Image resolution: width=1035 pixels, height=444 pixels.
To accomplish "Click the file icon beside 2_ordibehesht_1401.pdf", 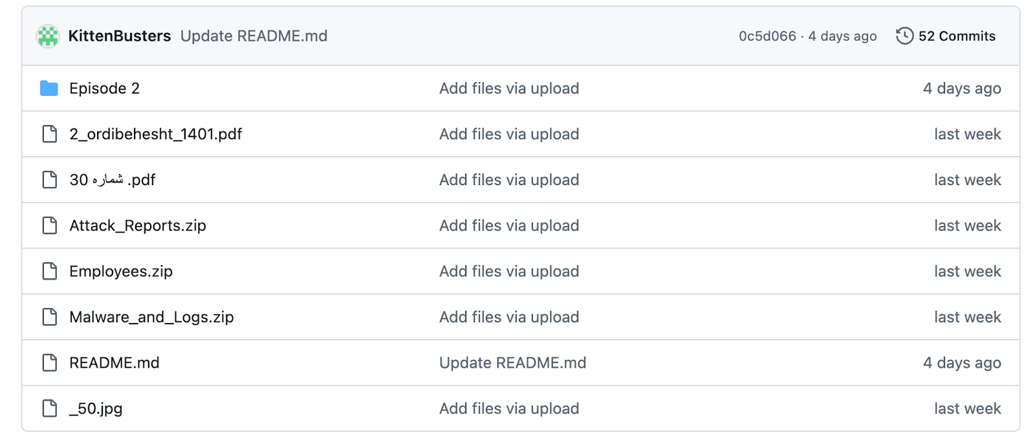I will pyautogui.click(x=49, y=134).
